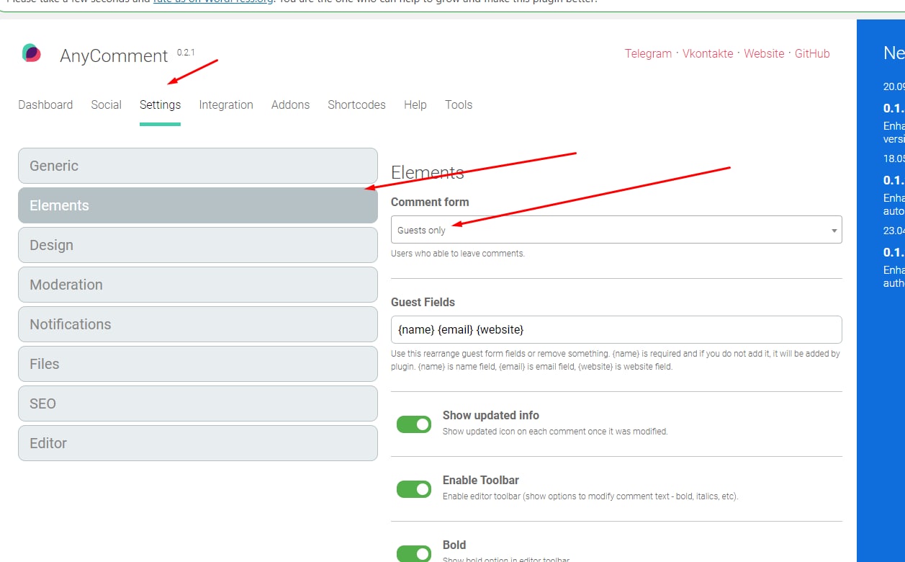
Task: Click the Comment form label
Action: tap(430, 202)
